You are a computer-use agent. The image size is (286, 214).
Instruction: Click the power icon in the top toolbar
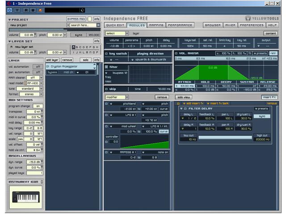point(9,10)
